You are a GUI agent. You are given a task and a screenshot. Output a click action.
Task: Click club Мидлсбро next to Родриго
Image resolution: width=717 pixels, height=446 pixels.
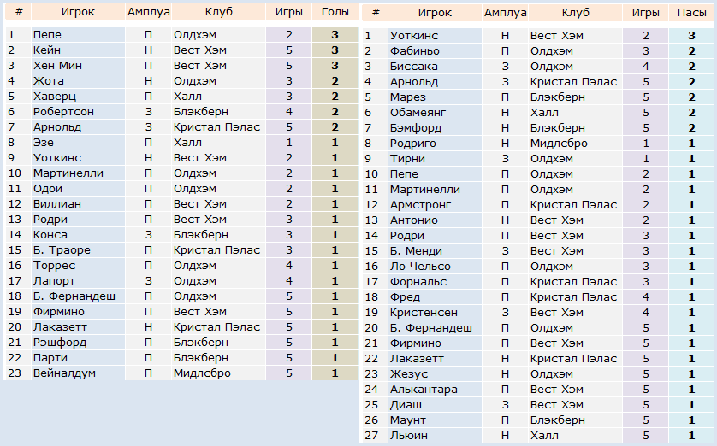point(559,144)
